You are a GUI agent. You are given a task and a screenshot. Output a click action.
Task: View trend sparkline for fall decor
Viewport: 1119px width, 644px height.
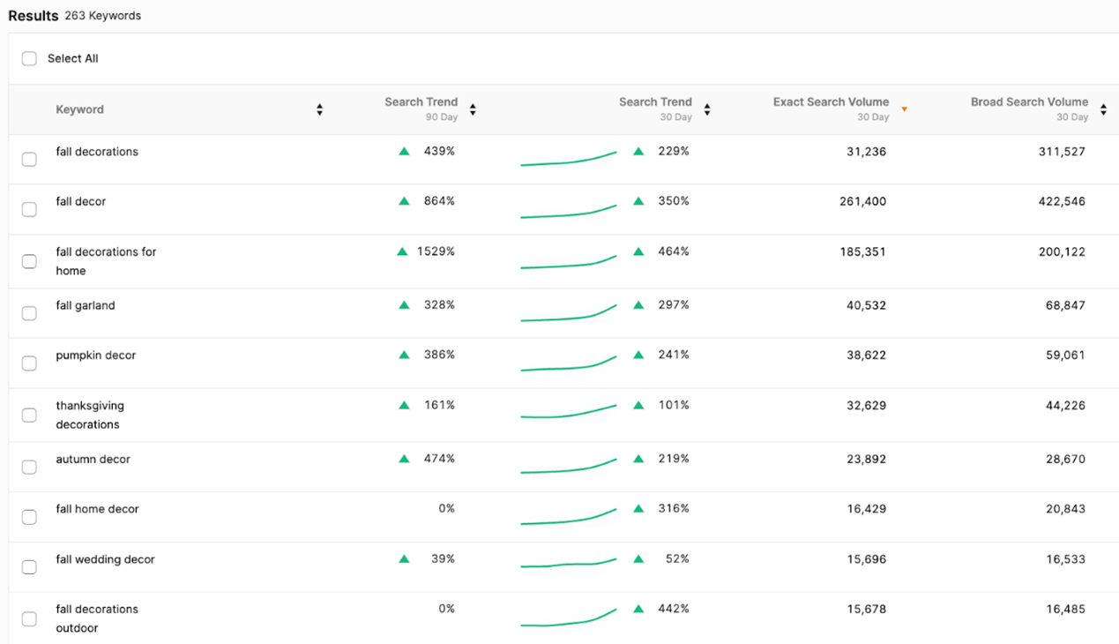coord(568,212)
